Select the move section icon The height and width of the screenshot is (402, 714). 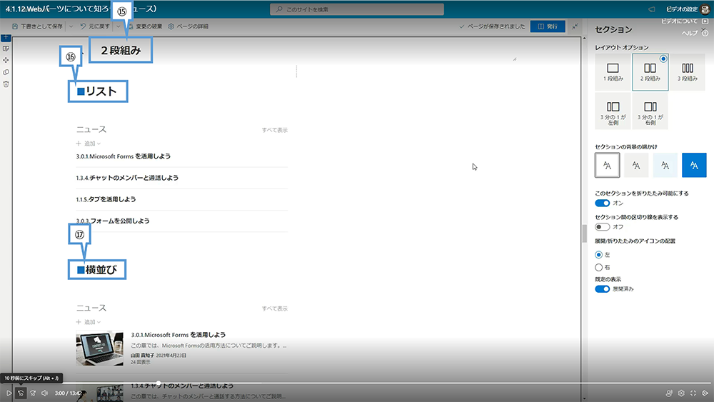click(6, 60)
